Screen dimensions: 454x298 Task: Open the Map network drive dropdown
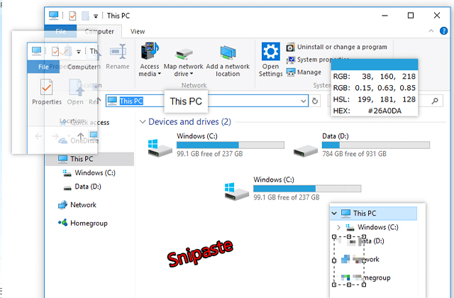point(184,61)
